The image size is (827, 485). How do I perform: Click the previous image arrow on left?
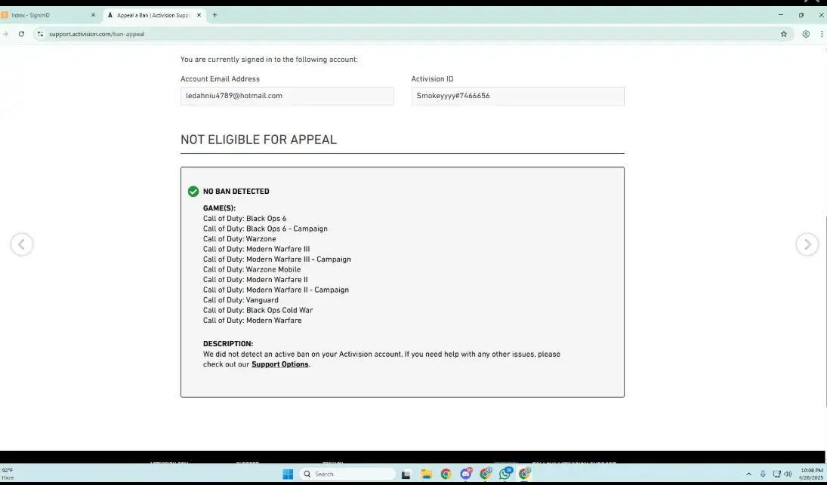point(22,244)
